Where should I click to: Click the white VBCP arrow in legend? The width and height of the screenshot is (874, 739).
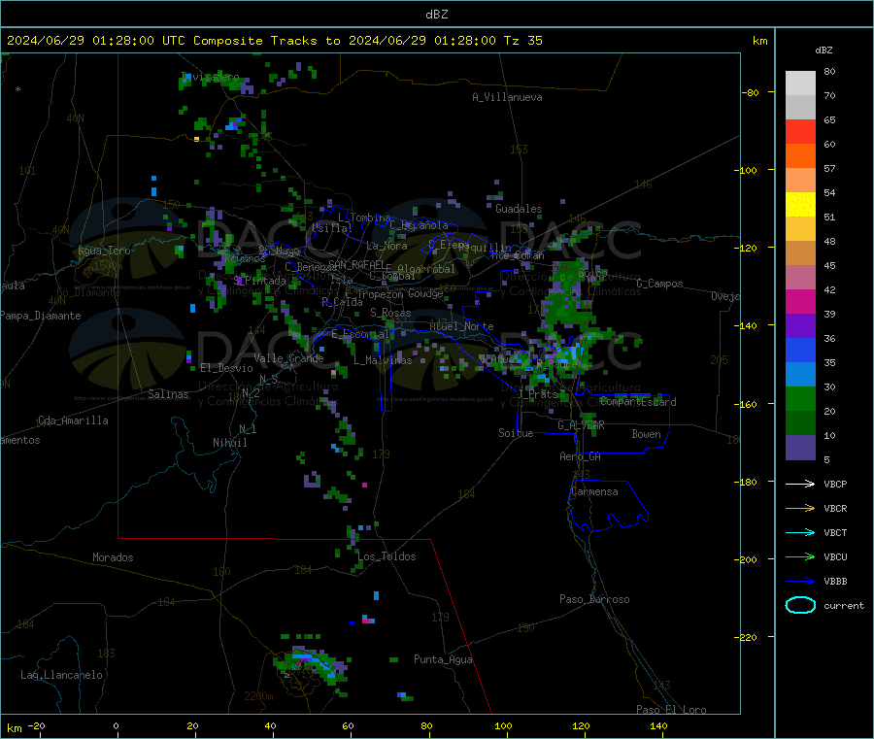(800, 484)
